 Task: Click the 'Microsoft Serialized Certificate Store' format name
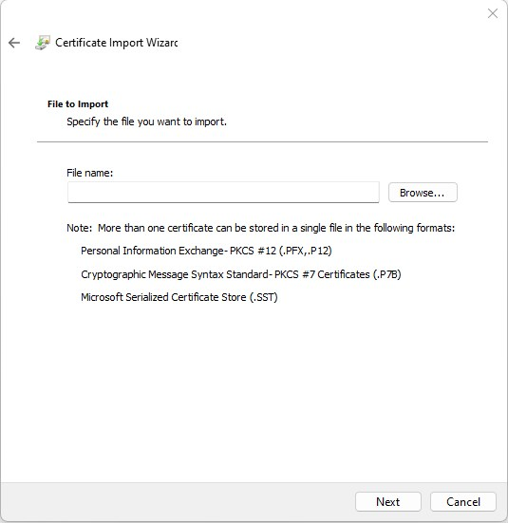(163, 297)
